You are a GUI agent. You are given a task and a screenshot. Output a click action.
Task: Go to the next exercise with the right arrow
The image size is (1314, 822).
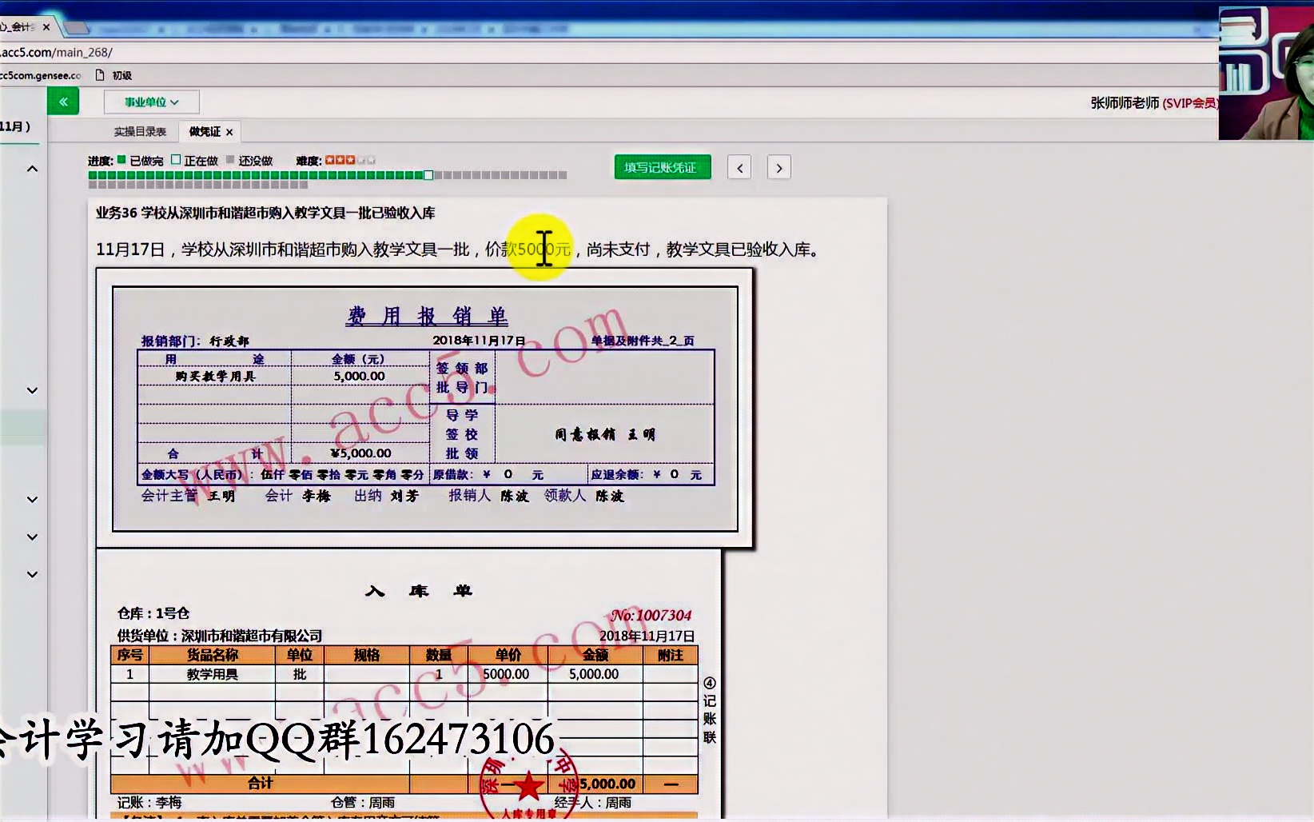point(779,168)
